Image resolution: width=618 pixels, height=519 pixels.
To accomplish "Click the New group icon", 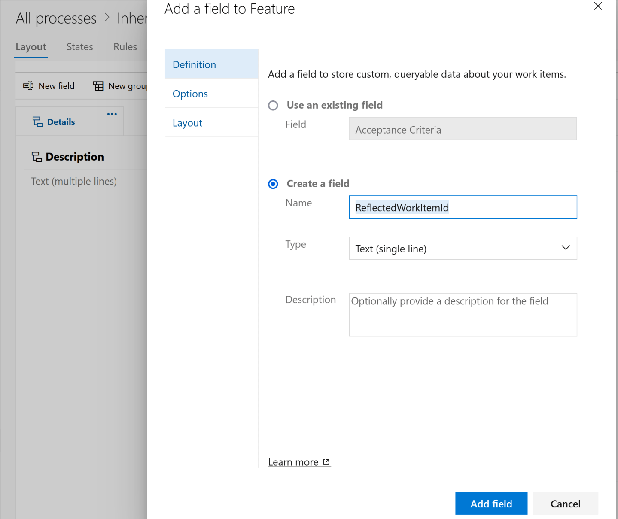I will tap(98, 86).
